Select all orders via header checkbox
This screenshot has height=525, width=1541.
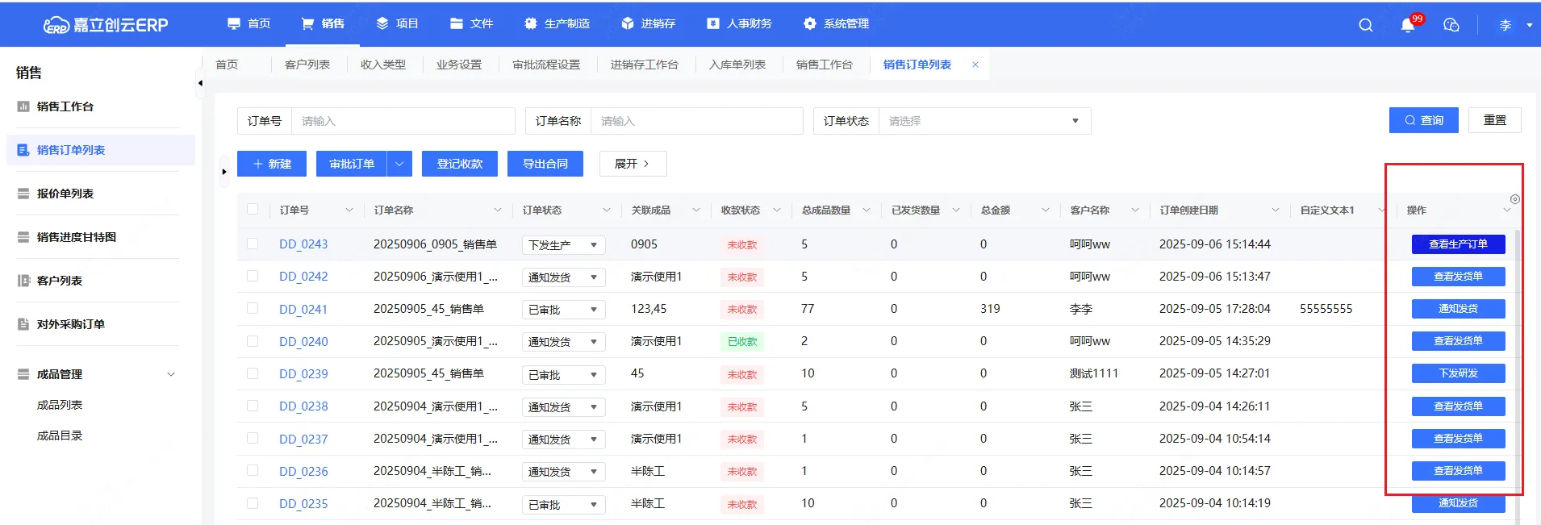pyautogui.click(x=253, y=210)
